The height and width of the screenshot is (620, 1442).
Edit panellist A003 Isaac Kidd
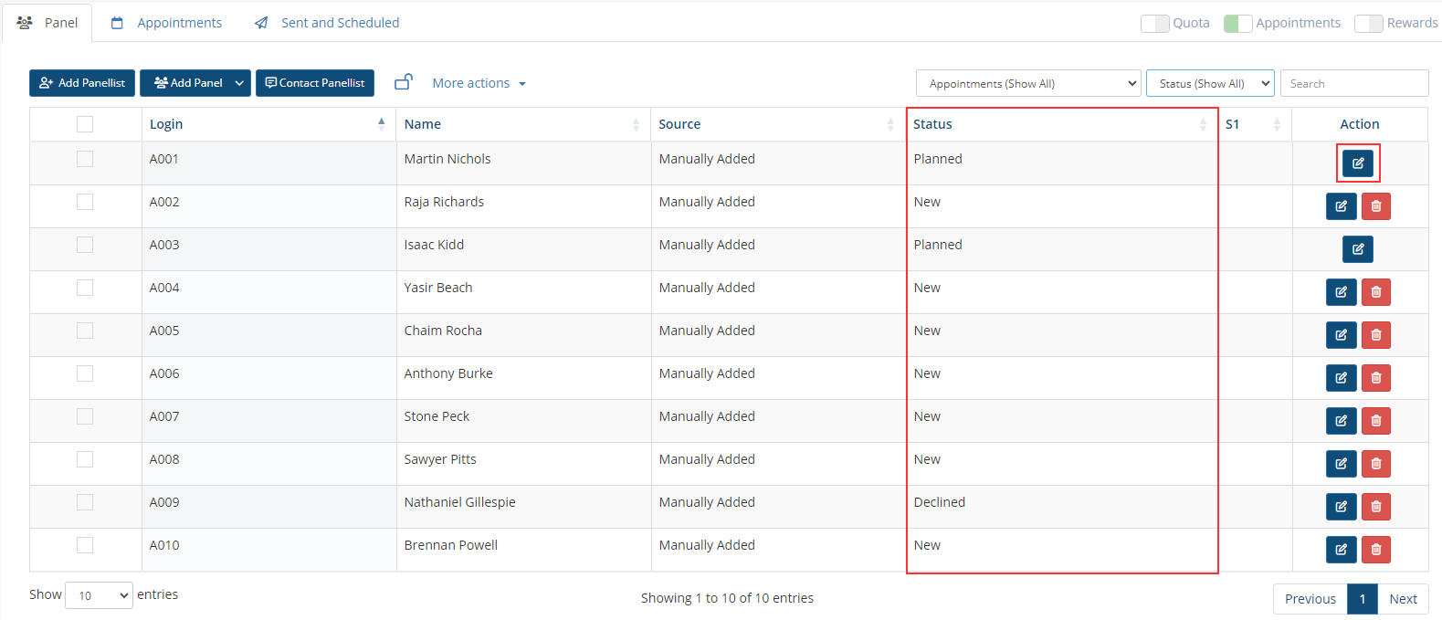(1358, 249)
